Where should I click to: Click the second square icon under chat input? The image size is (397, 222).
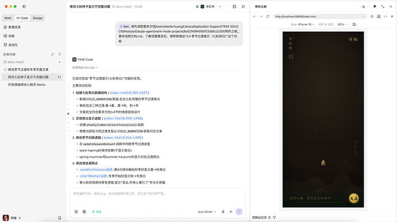point(84,212)
